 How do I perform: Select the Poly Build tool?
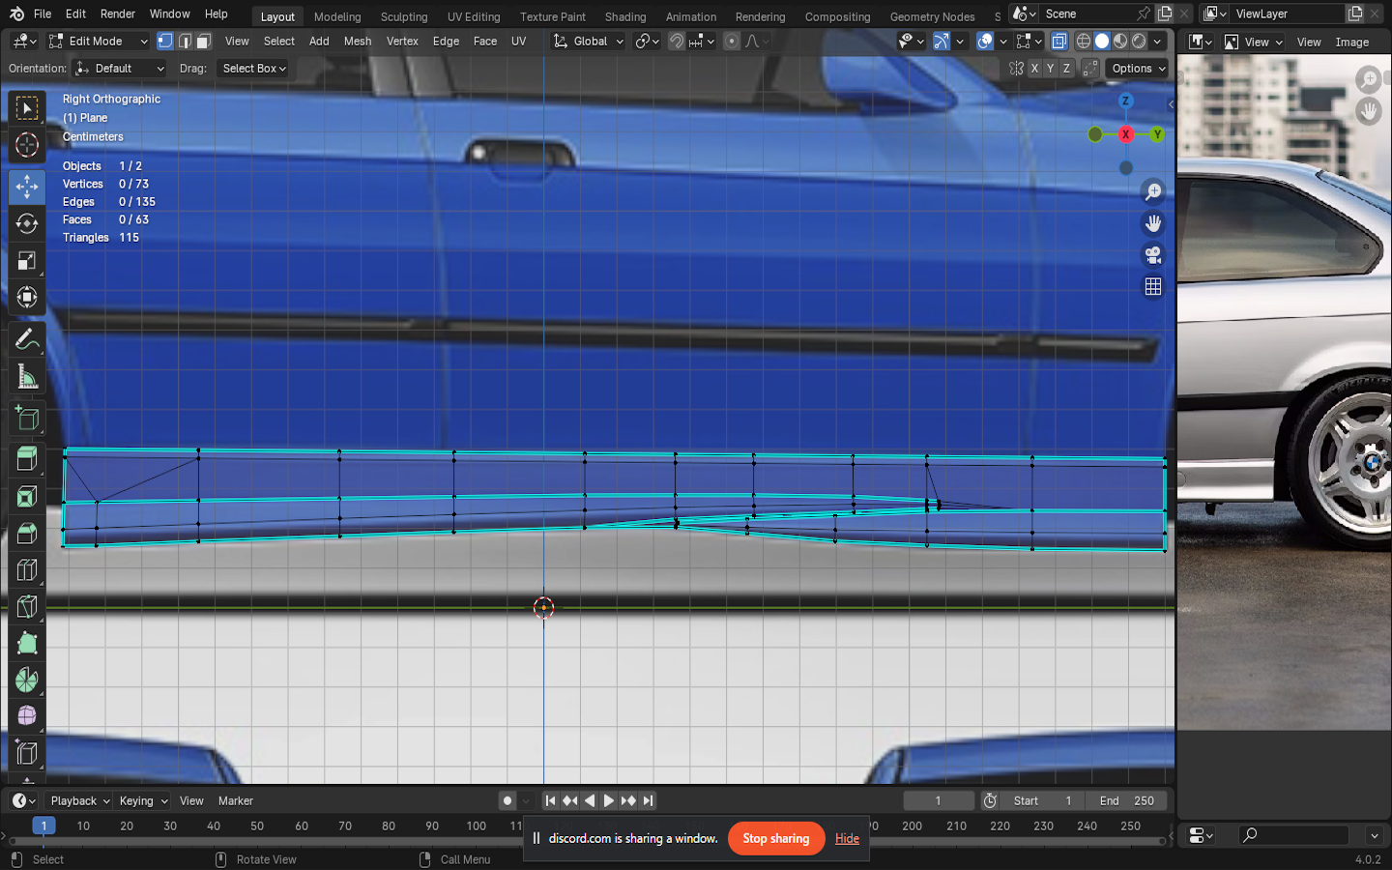[x=27, y=644]
